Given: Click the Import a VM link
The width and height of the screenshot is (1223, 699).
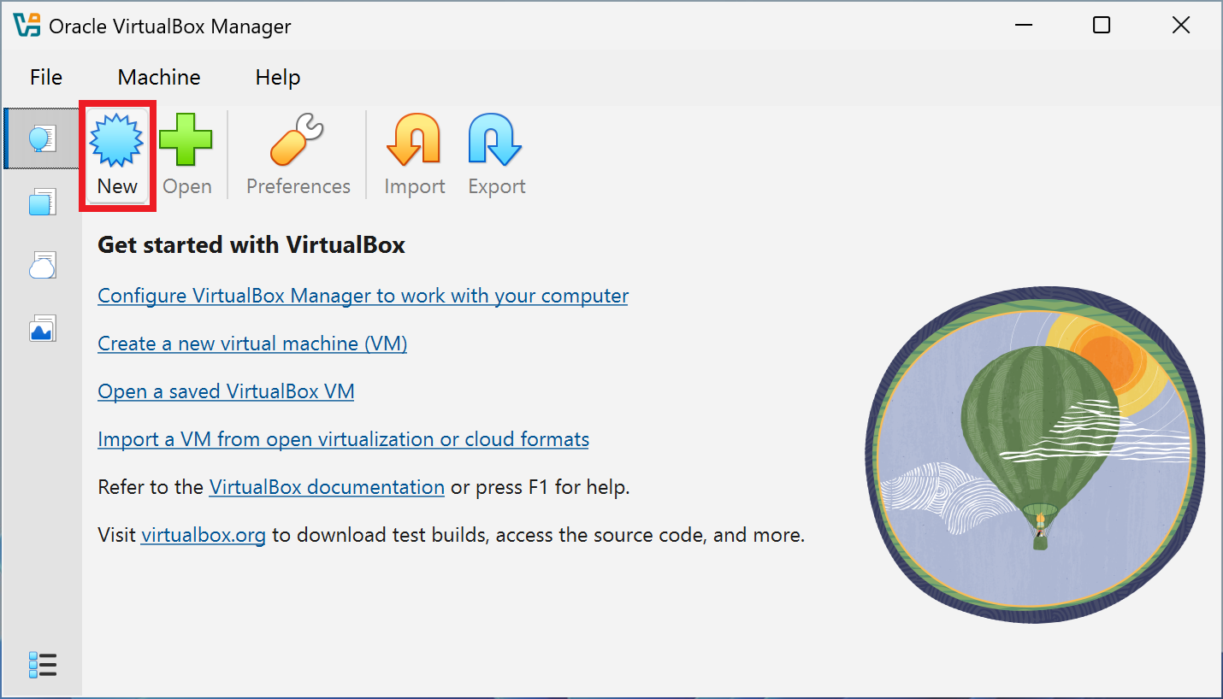Looking at the screenshot, I should coord(343,438).
